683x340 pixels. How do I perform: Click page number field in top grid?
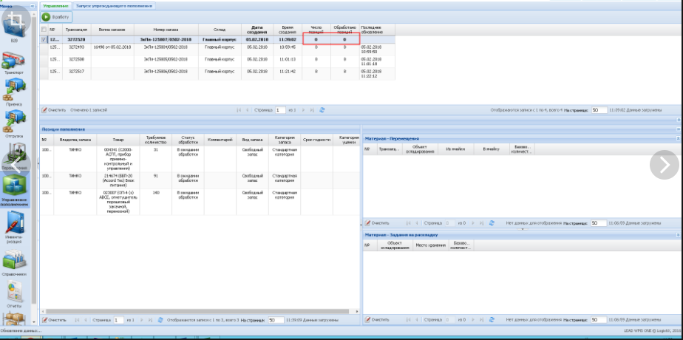(x=280, y=109)
